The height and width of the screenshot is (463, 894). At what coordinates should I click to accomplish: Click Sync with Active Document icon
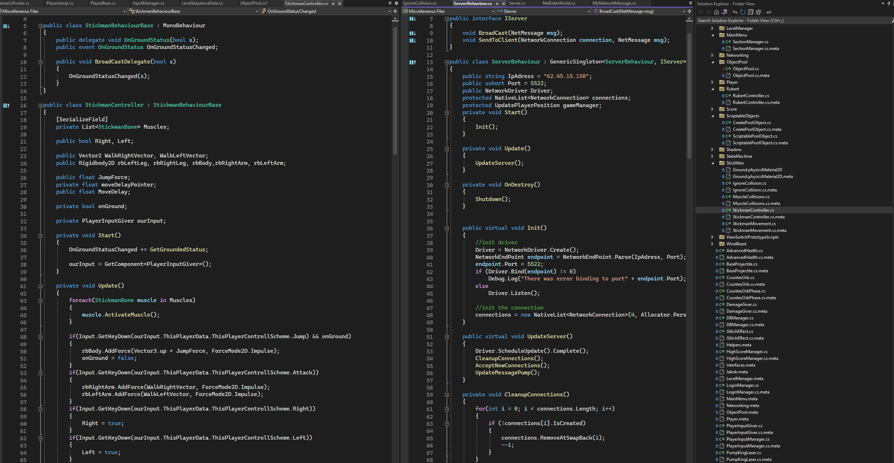click(x=735, y=12)
